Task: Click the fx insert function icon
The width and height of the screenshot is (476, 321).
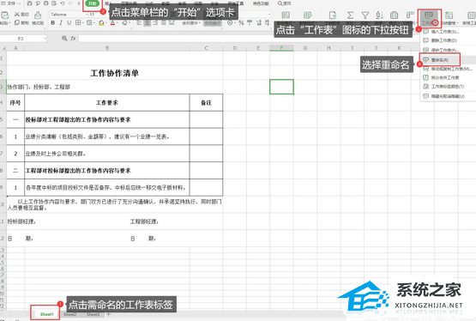Action: (73, 39)
